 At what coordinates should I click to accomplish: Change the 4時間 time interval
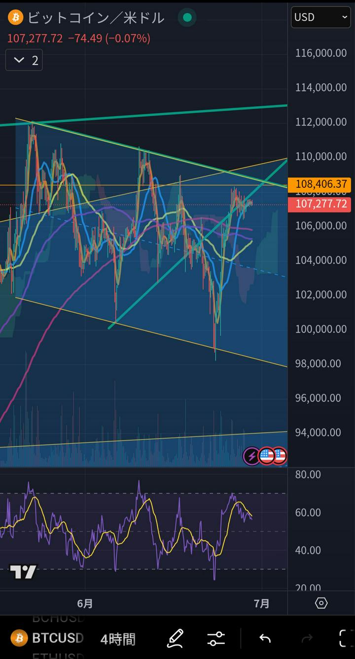[x=118, y=639]
